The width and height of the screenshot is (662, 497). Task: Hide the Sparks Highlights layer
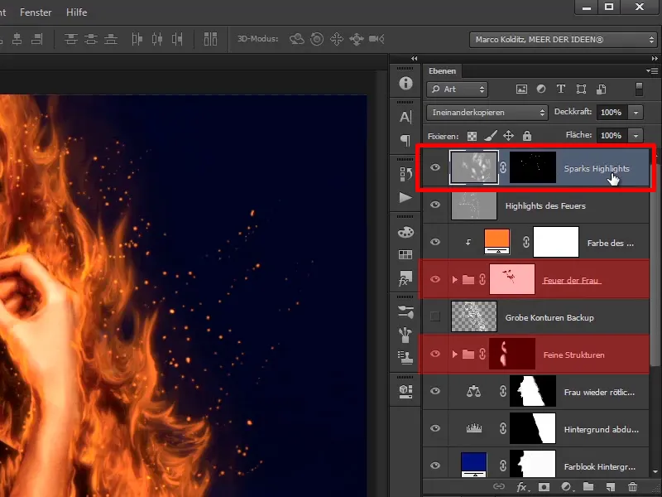click(x=435, y=168)
